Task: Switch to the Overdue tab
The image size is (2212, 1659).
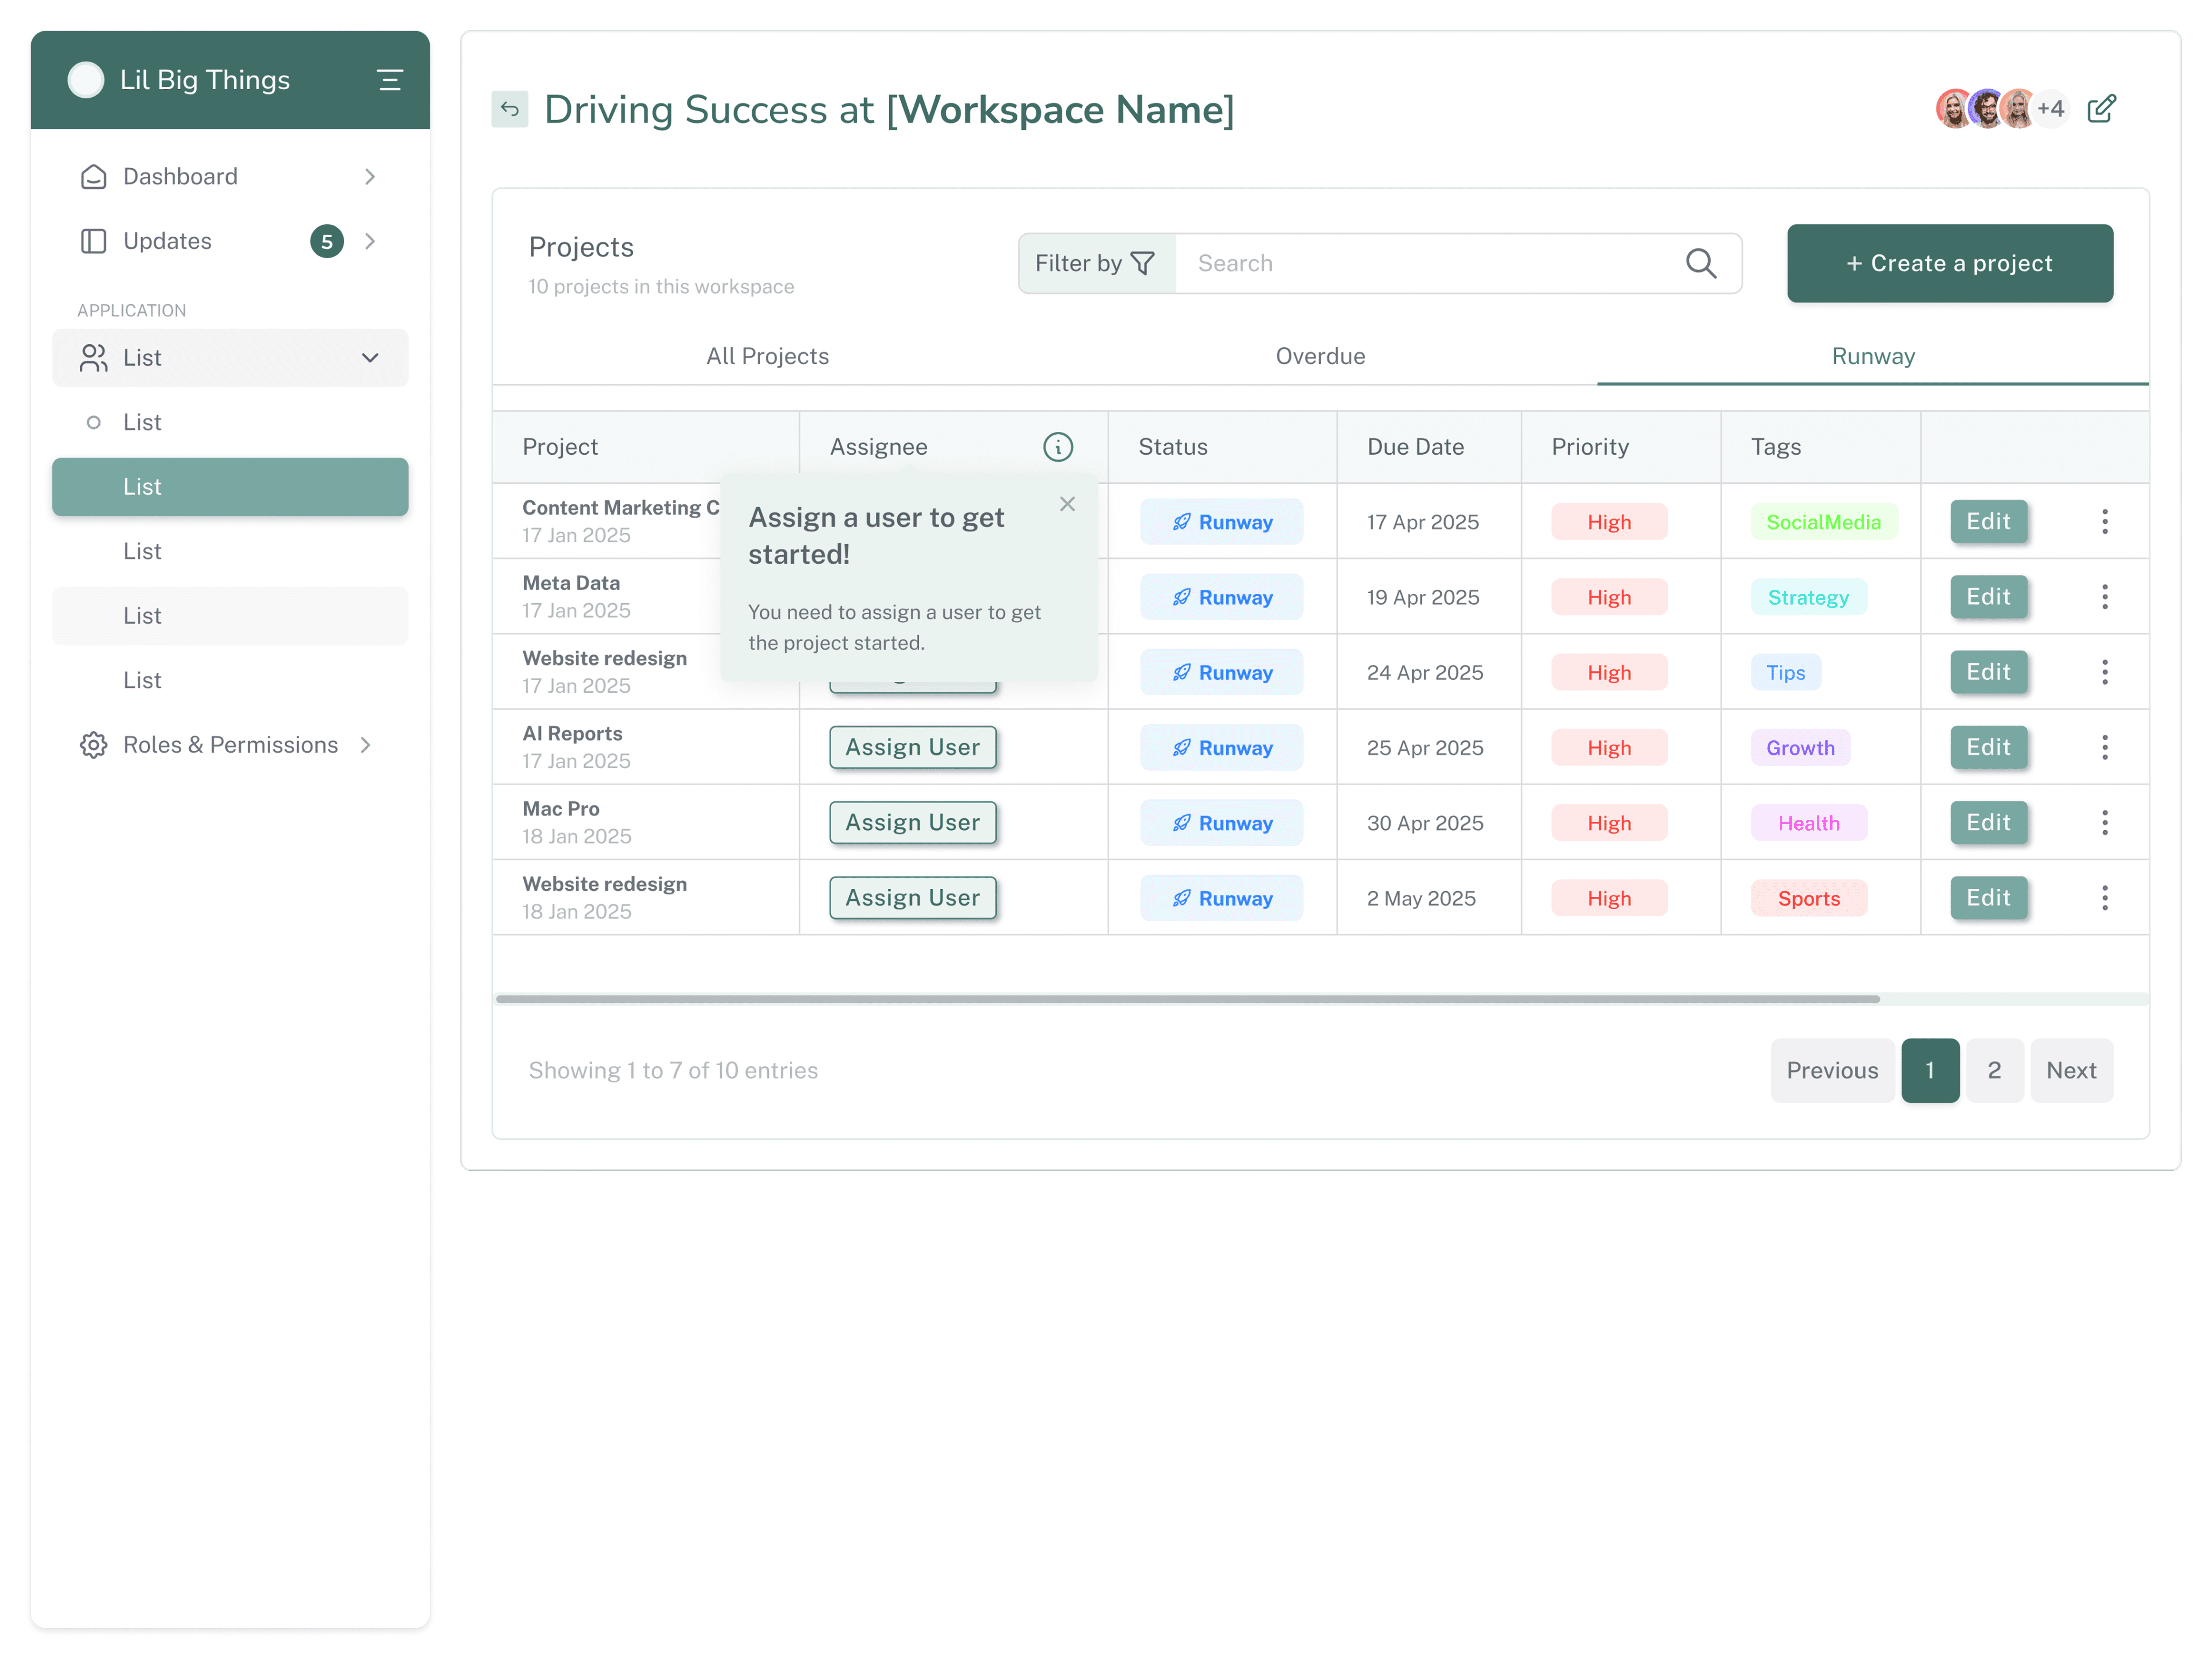Action: click(x=1319, y=356)
